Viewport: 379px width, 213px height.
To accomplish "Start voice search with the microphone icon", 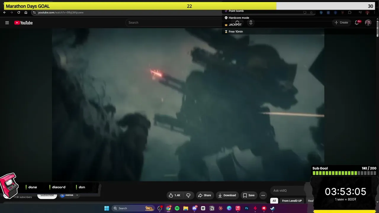I will pyautogui.click(x=251, y=22).
